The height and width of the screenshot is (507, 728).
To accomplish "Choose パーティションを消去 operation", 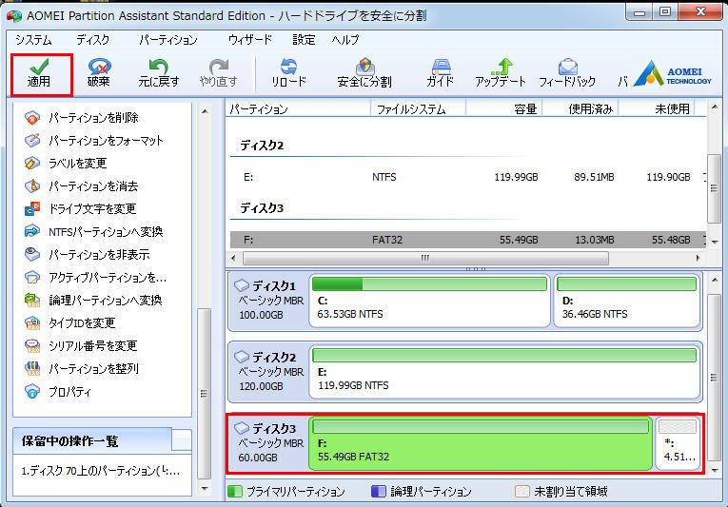I will (x=81, y=186).
